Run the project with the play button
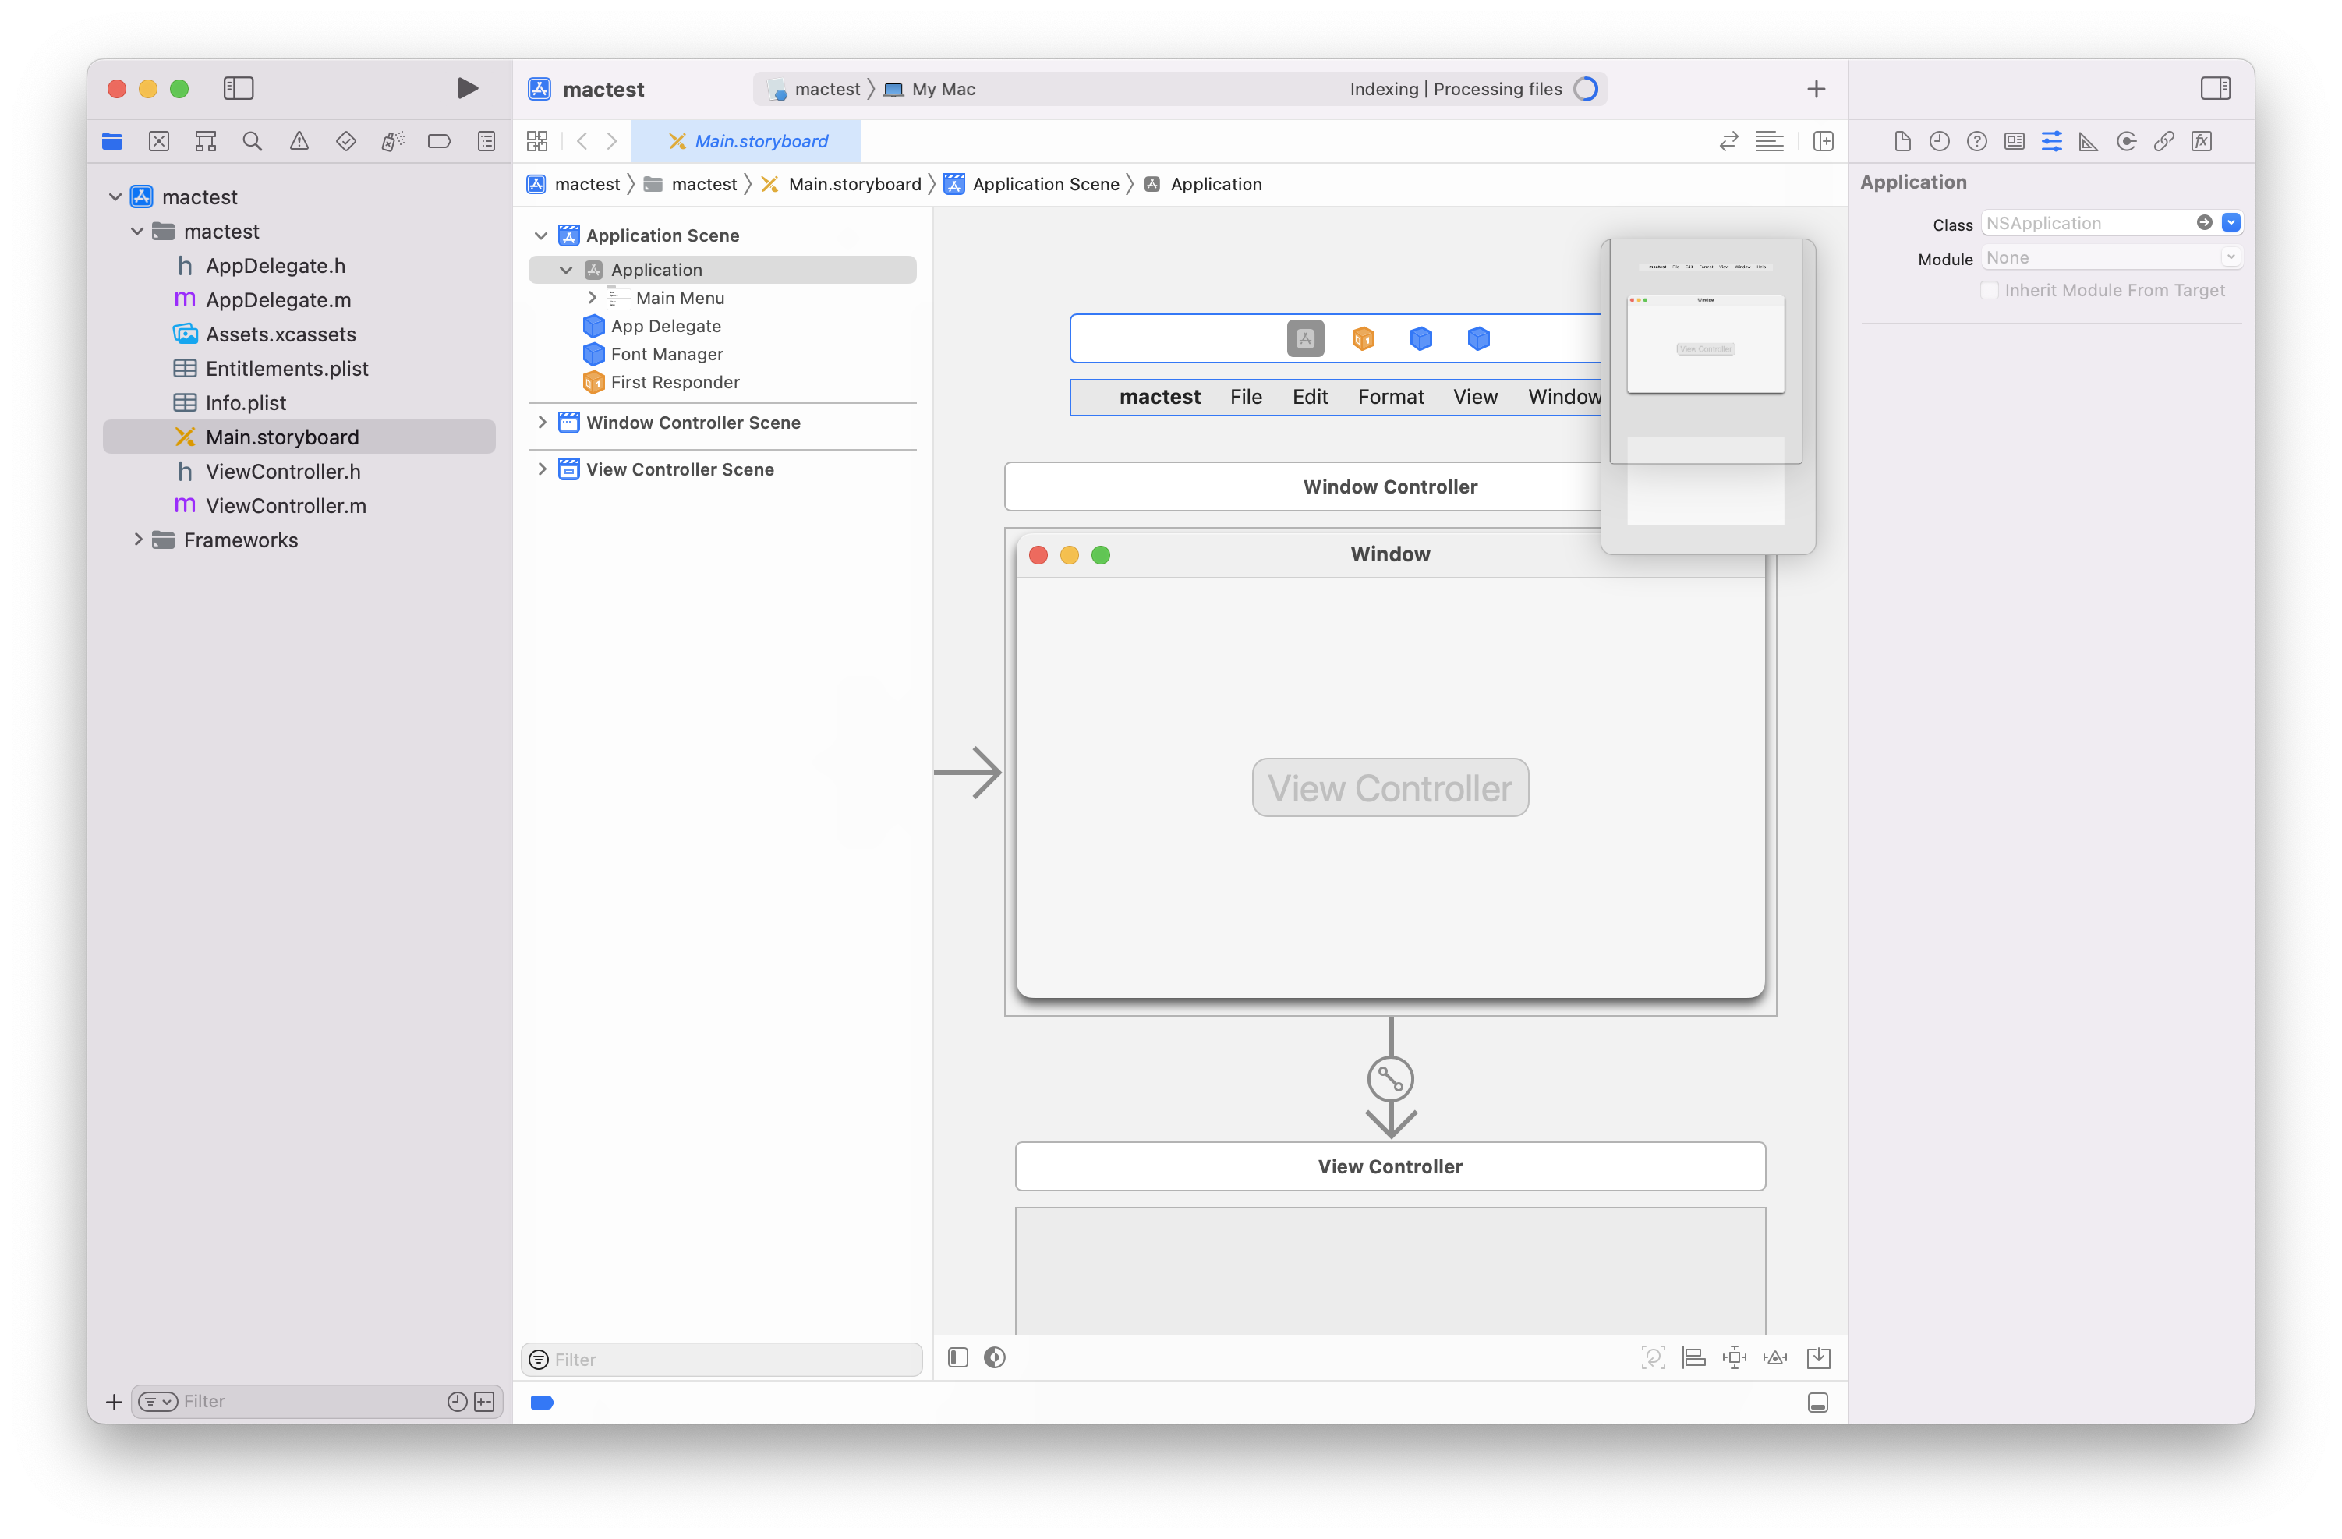The image size is (2342, 1539). [x=468, y=89]
